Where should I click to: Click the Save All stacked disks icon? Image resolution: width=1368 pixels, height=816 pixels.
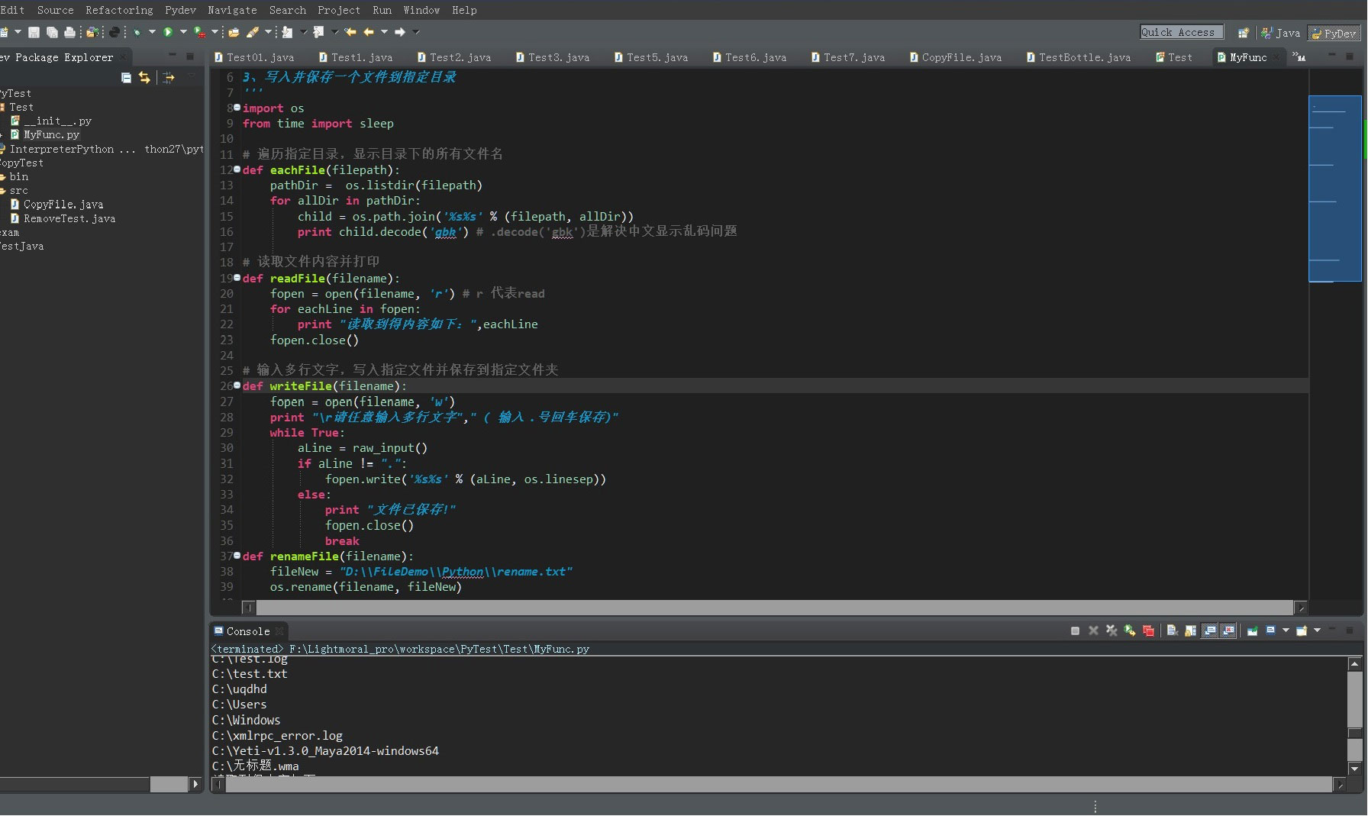point(52,32)
